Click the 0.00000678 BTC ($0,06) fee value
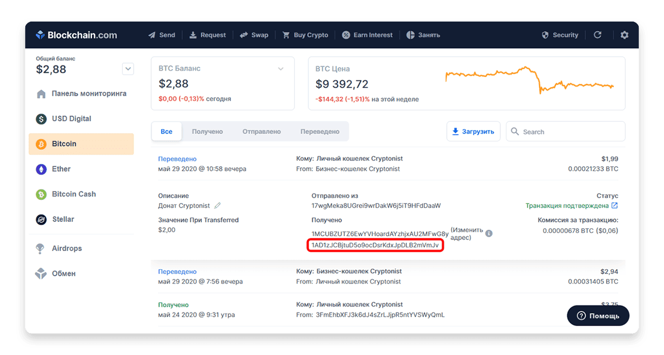This screenshot has height=355, width=664. (580, 230)
